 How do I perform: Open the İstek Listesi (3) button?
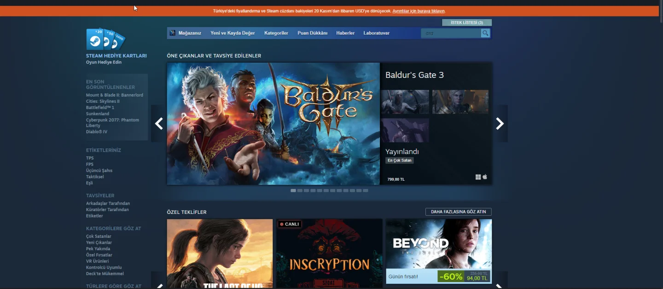click(x=467, y=23)
